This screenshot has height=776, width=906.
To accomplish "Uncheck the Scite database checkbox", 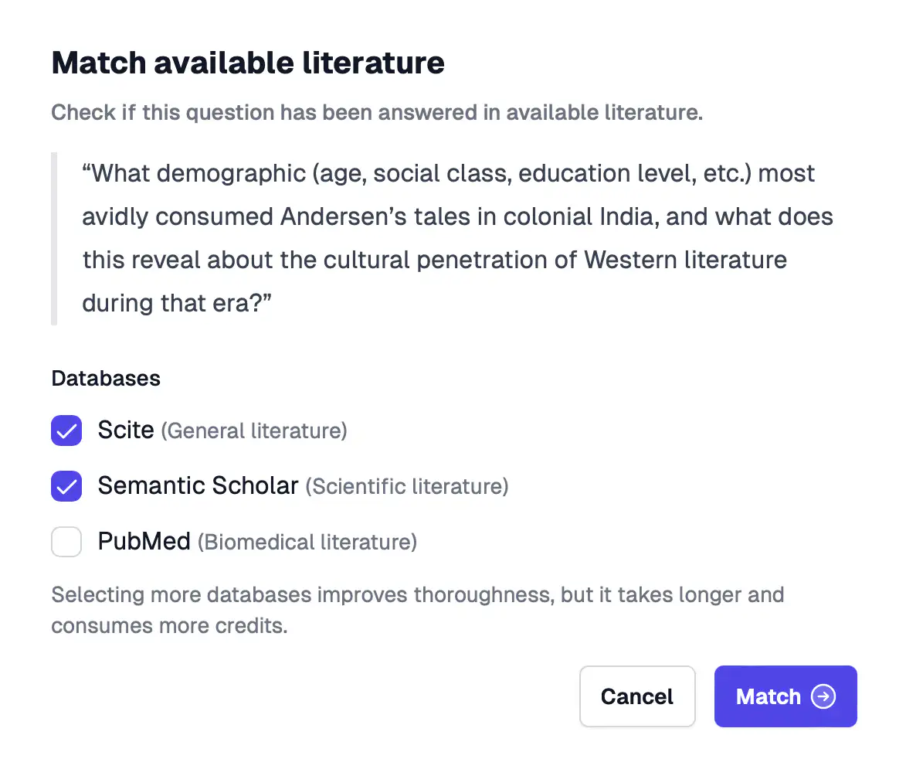I will 66,431.
